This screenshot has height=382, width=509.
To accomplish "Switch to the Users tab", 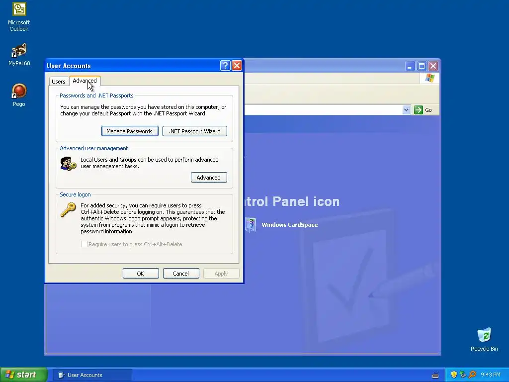I will (59, 82).
